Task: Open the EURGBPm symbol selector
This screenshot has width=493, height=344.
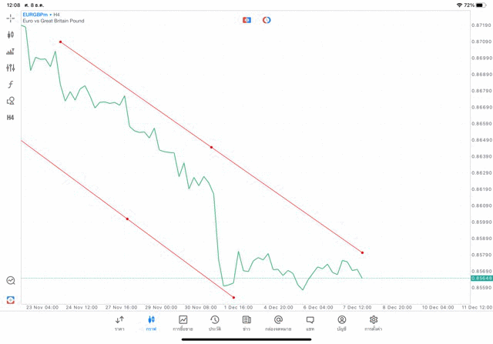Action: (x=37, y=14)
